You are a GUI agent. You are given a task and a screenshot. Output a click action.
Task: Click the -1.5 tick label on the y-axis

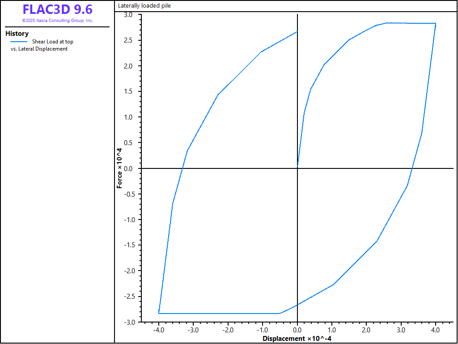tap(127, 245)
